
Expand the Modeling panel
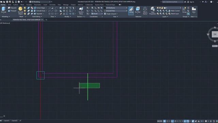(x=6, y=17)
